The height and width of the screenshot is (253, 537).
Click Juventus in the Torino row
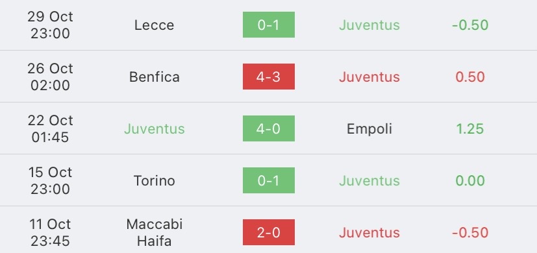coord(369,180)
